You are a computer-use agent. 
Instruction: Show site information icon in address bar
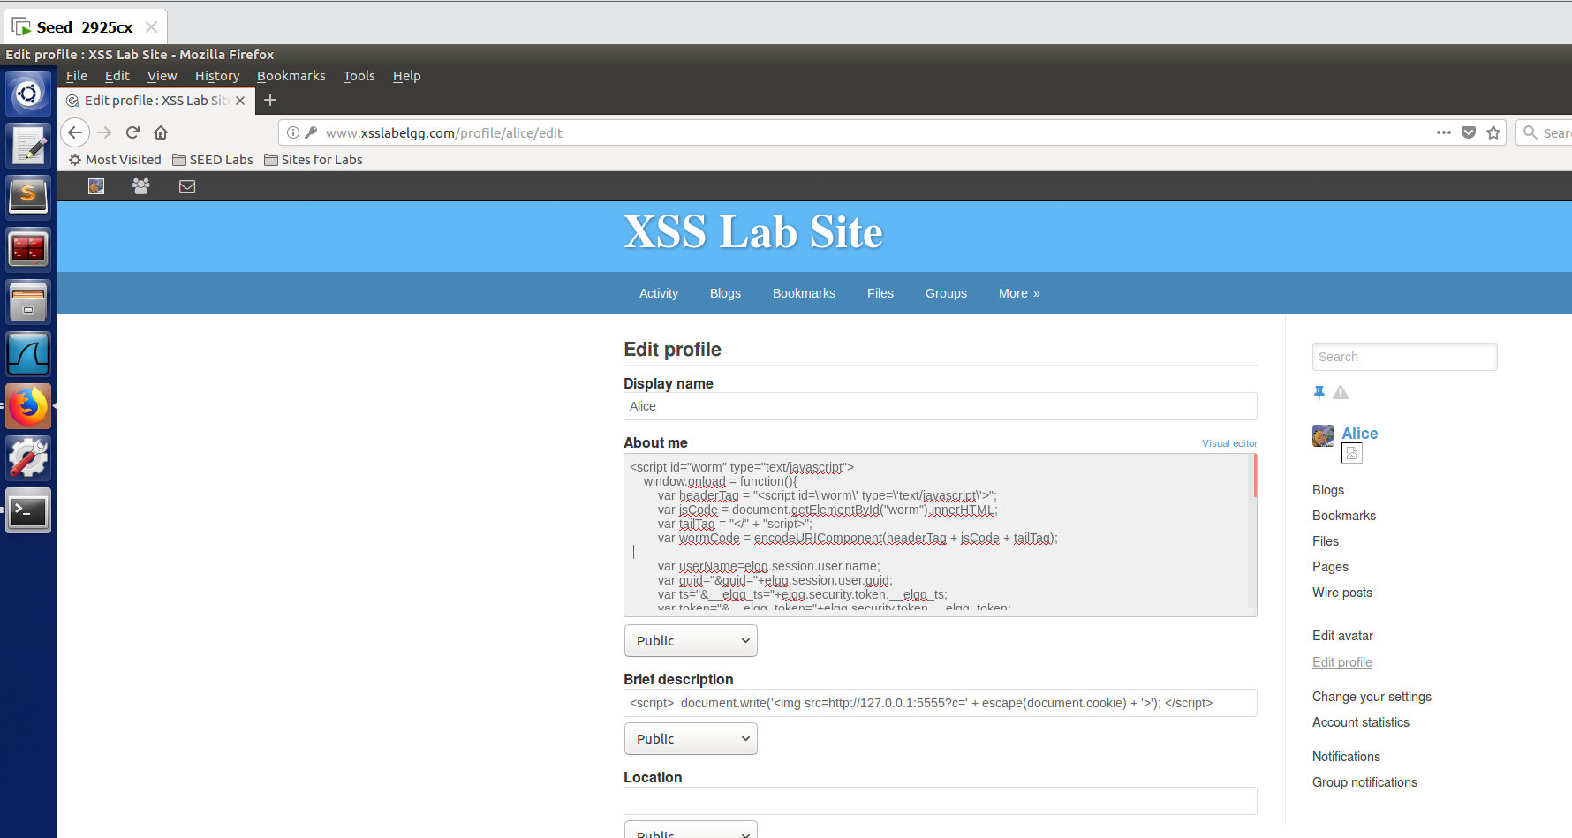click(293, 132)
